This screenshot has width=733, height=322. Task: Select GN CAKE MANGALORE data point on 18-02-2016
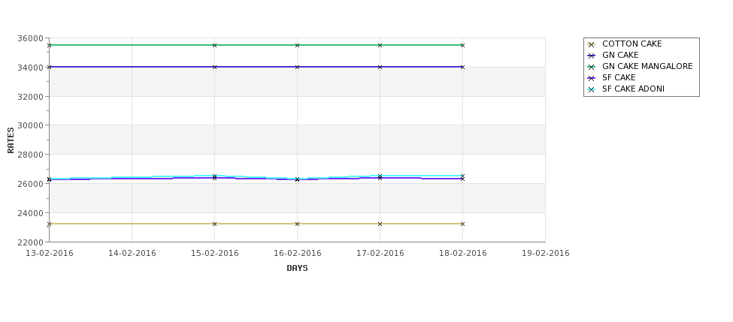(x=463, y=45)
